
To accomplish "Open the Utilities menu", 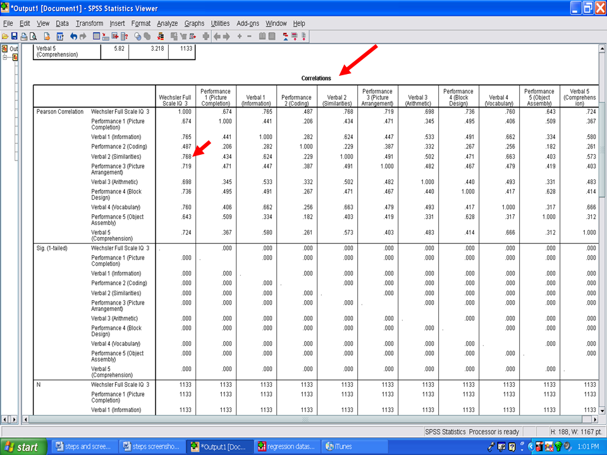I will click(220, 23).
